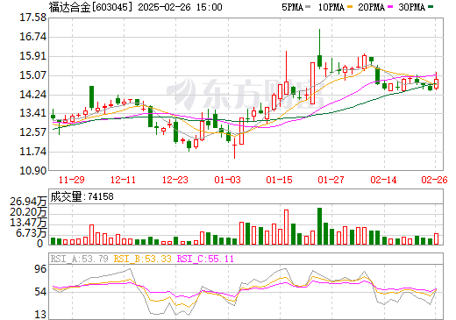Click the 11-29 date axis label
The image size is (456, 320).
[x=72, y=180]
